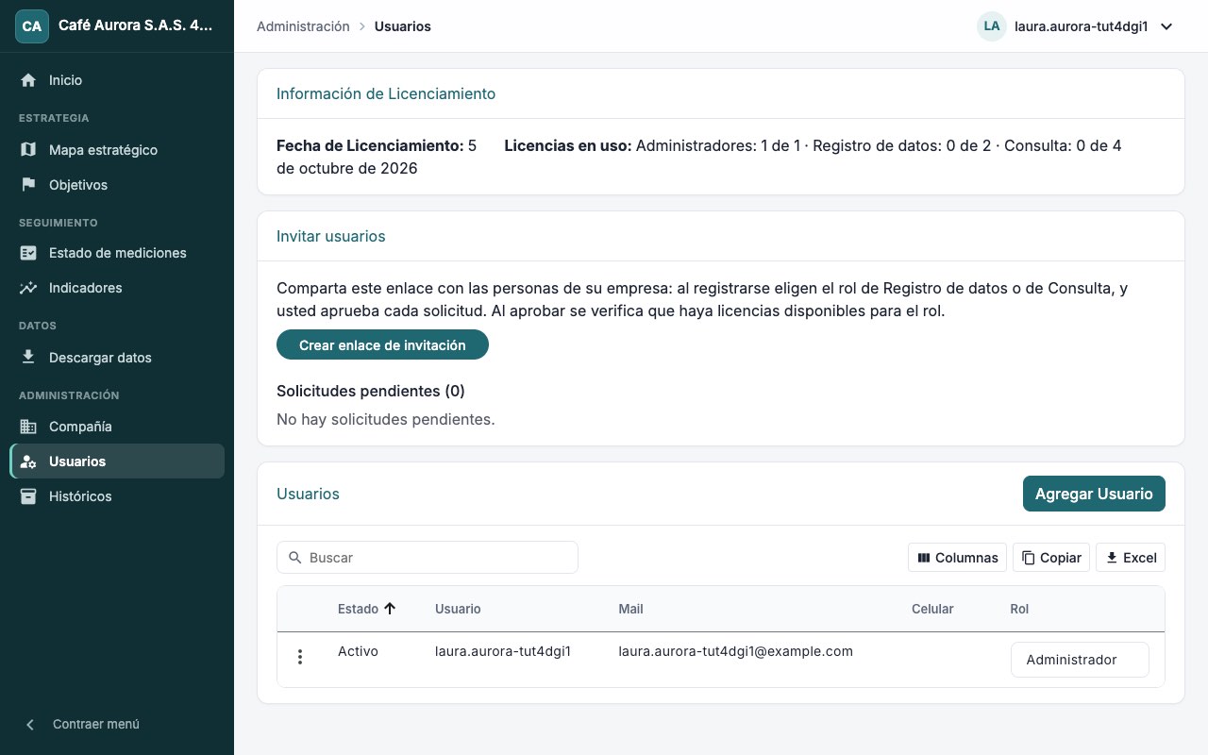Click the map icon for Mapa estratégico

tap(28, 150)
